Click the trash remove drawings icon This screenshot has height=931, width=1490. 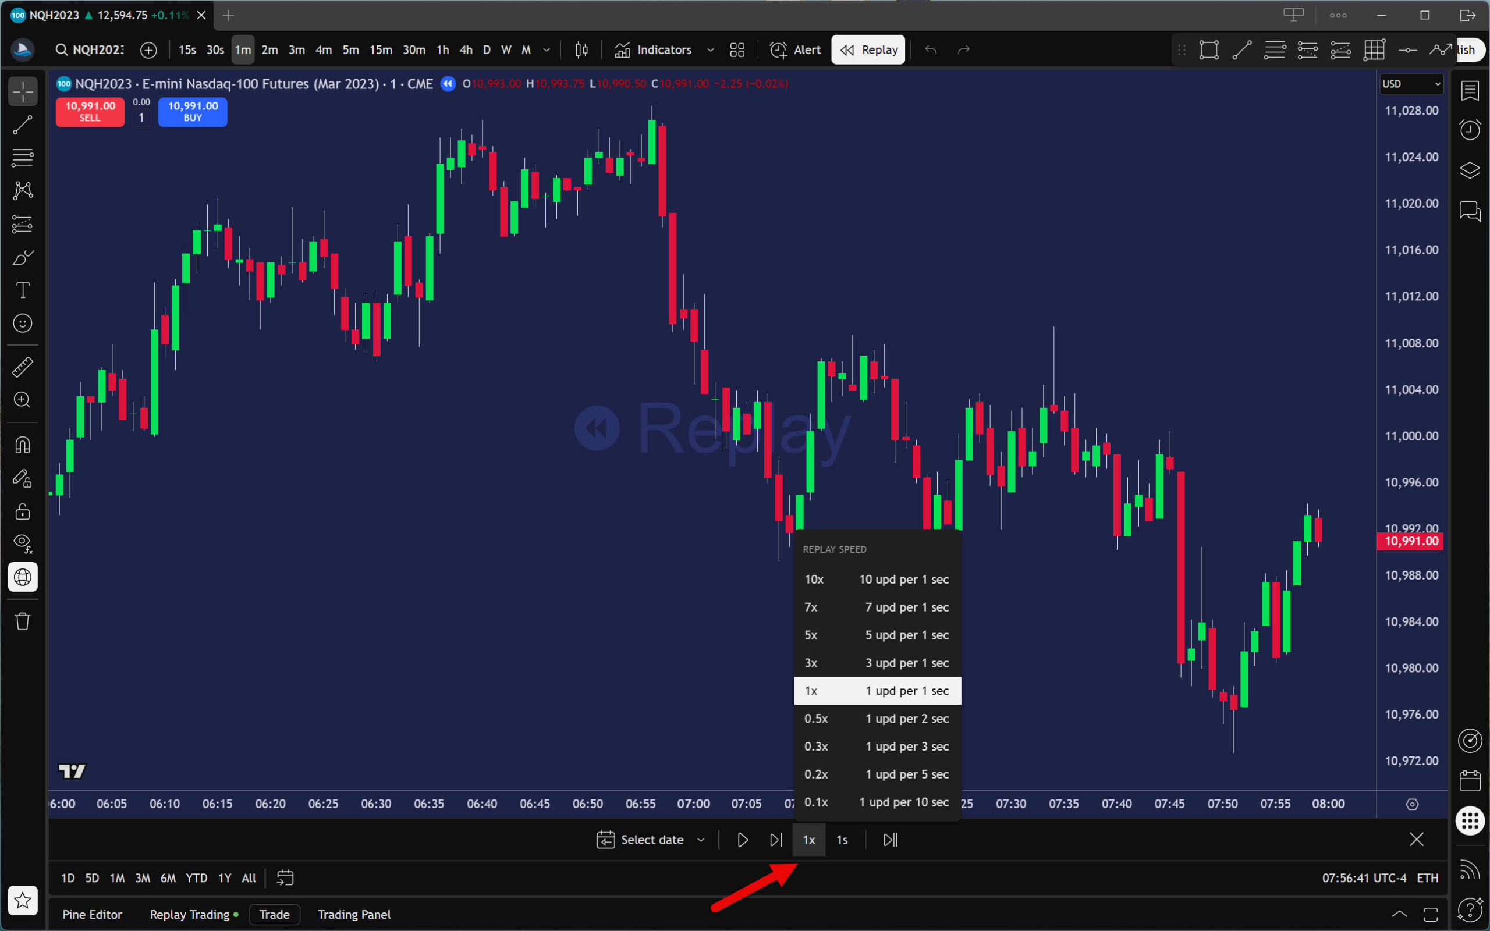(x=23, y=621)
